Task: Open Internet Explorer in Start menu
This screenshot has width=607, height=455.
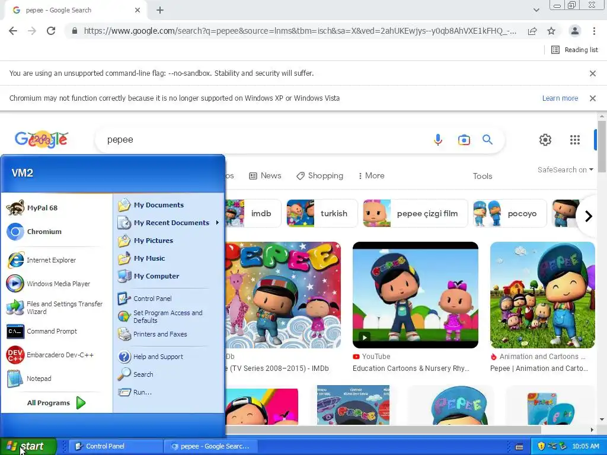Action: click(42, 260)
